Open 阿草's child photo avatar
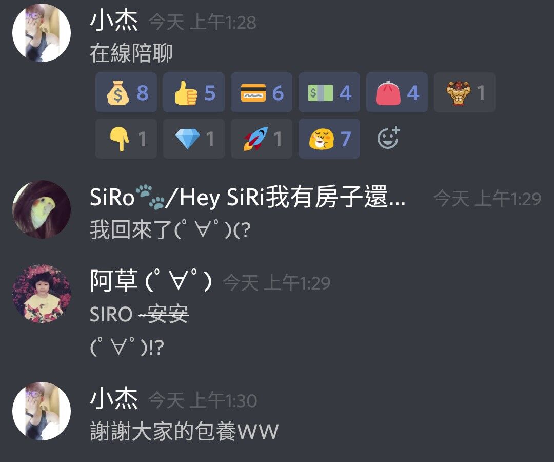 pos(42,294)
